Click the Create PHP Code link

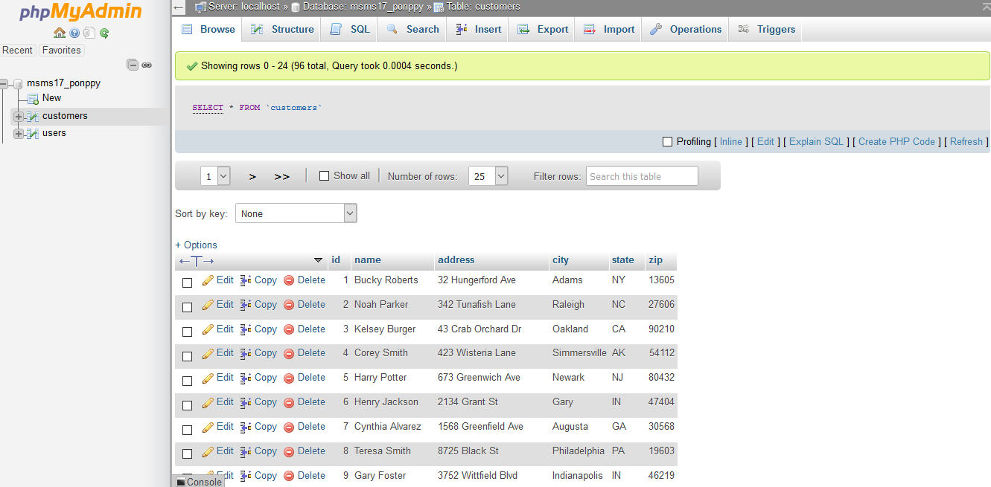click(x=896, y=141)
